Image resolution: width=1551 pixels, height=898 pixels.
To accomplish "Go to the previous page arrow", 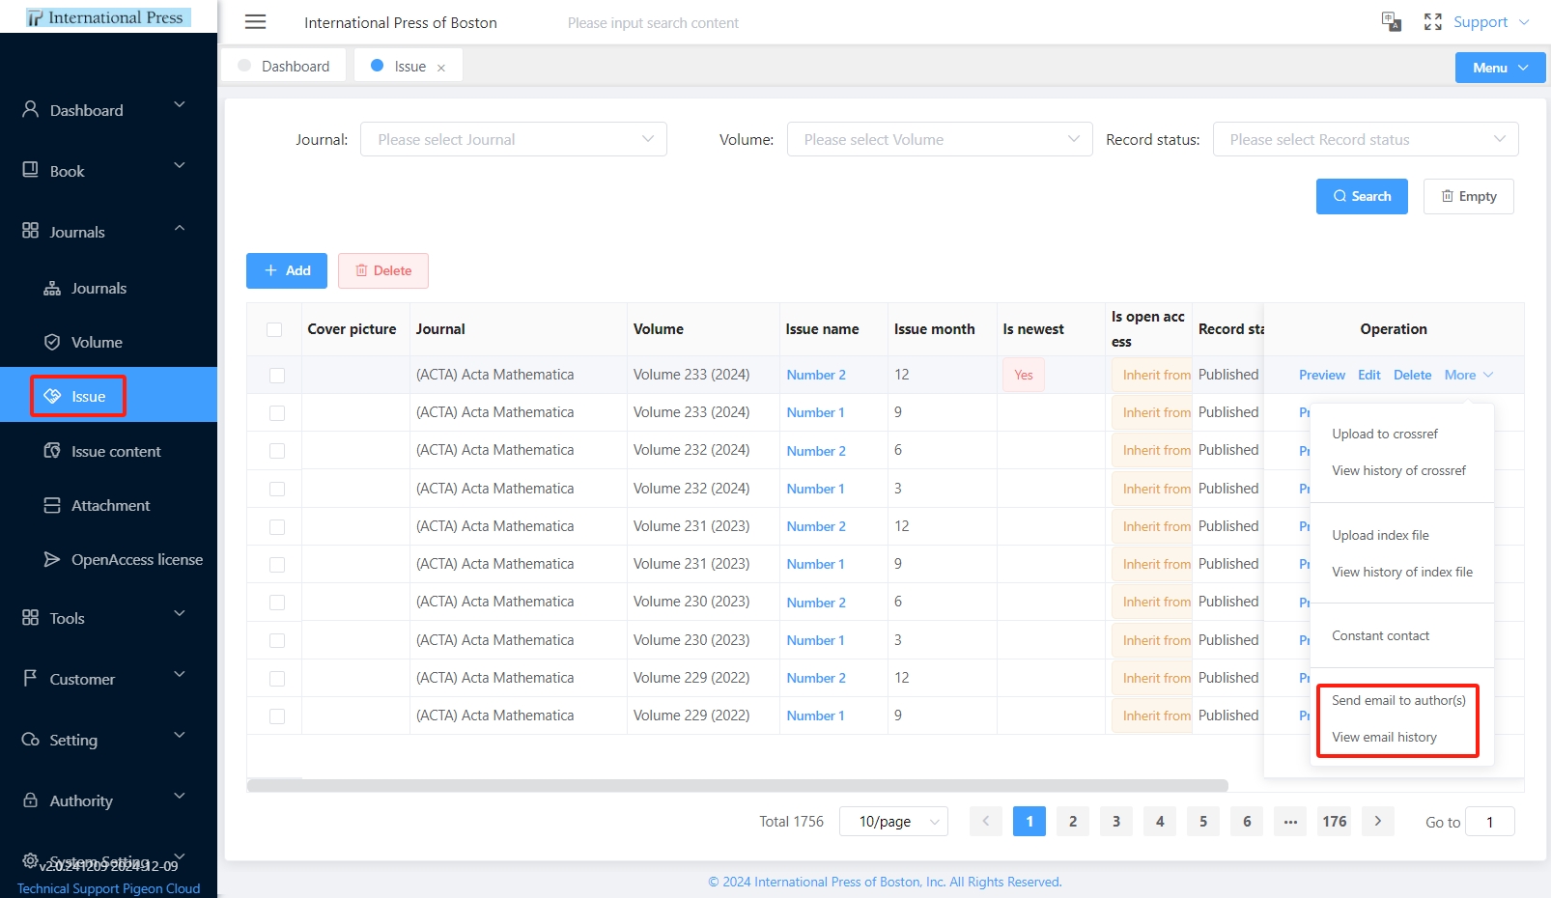I will click(986, 821).
